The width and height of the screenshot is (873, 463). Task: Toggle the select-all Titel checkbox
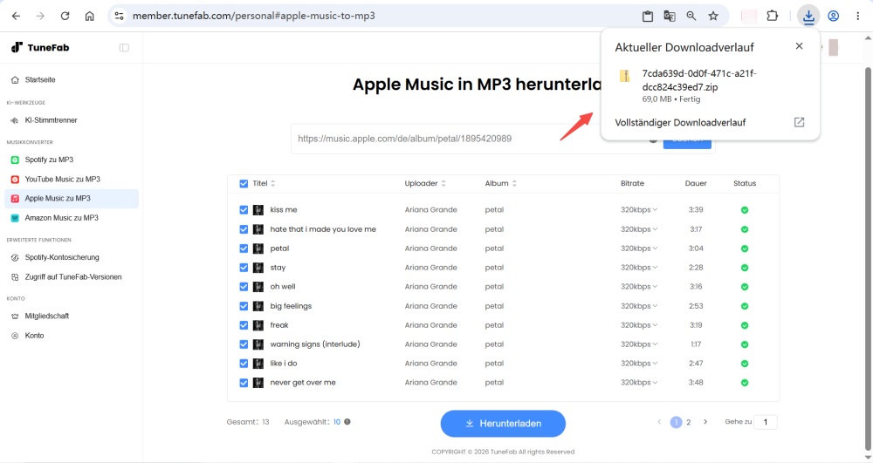click(244, 184)
